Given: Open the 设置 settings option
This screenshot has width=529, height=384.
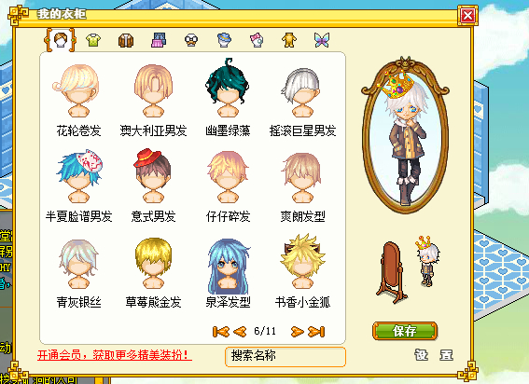Looking at the screenshot, I should [434, 355].
